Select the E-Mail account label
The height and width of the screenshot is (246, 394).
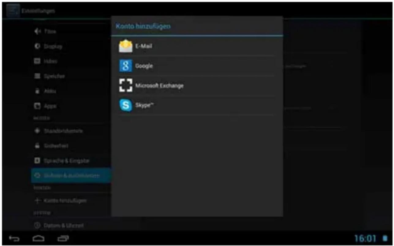click(144, 46)
